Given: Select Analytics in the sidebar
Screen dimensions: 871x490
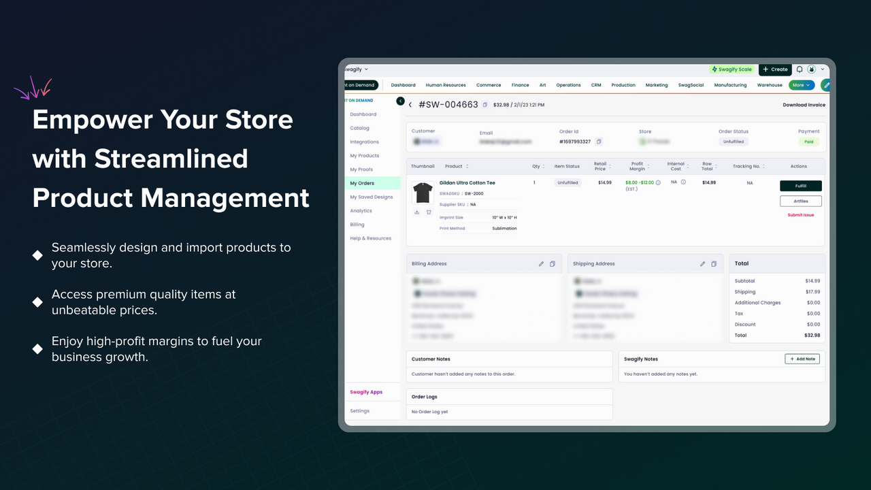Looking at the screenshot, I should 361,211.
